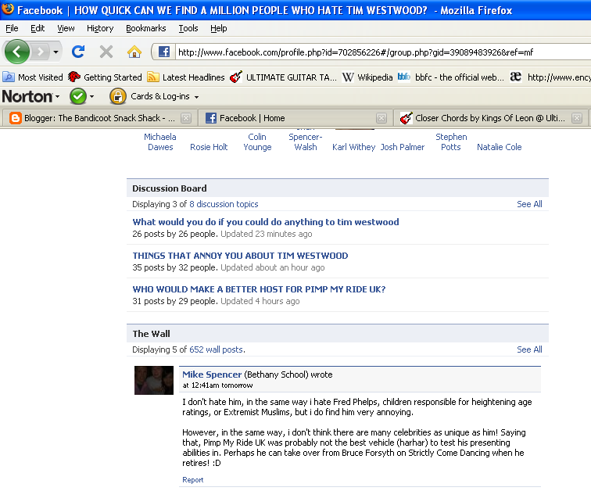591x491 pixels.
Task: Click the Norton Cards & Log-ins padlock icon
Action: click(x=118, y=96)
